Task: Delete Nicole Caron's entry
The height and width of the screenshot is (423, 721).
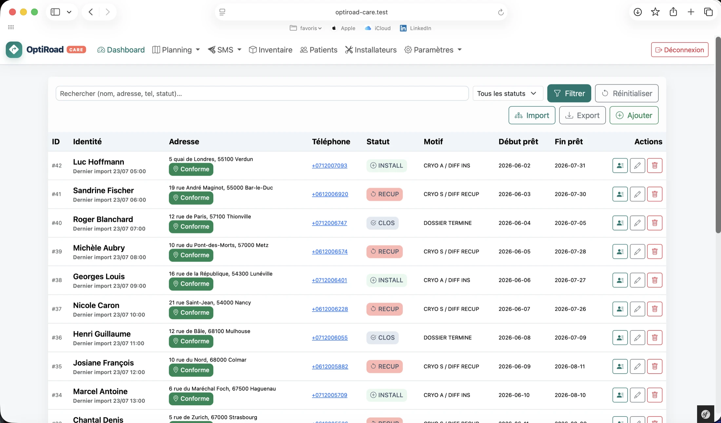Action: [x=654, y=309]
